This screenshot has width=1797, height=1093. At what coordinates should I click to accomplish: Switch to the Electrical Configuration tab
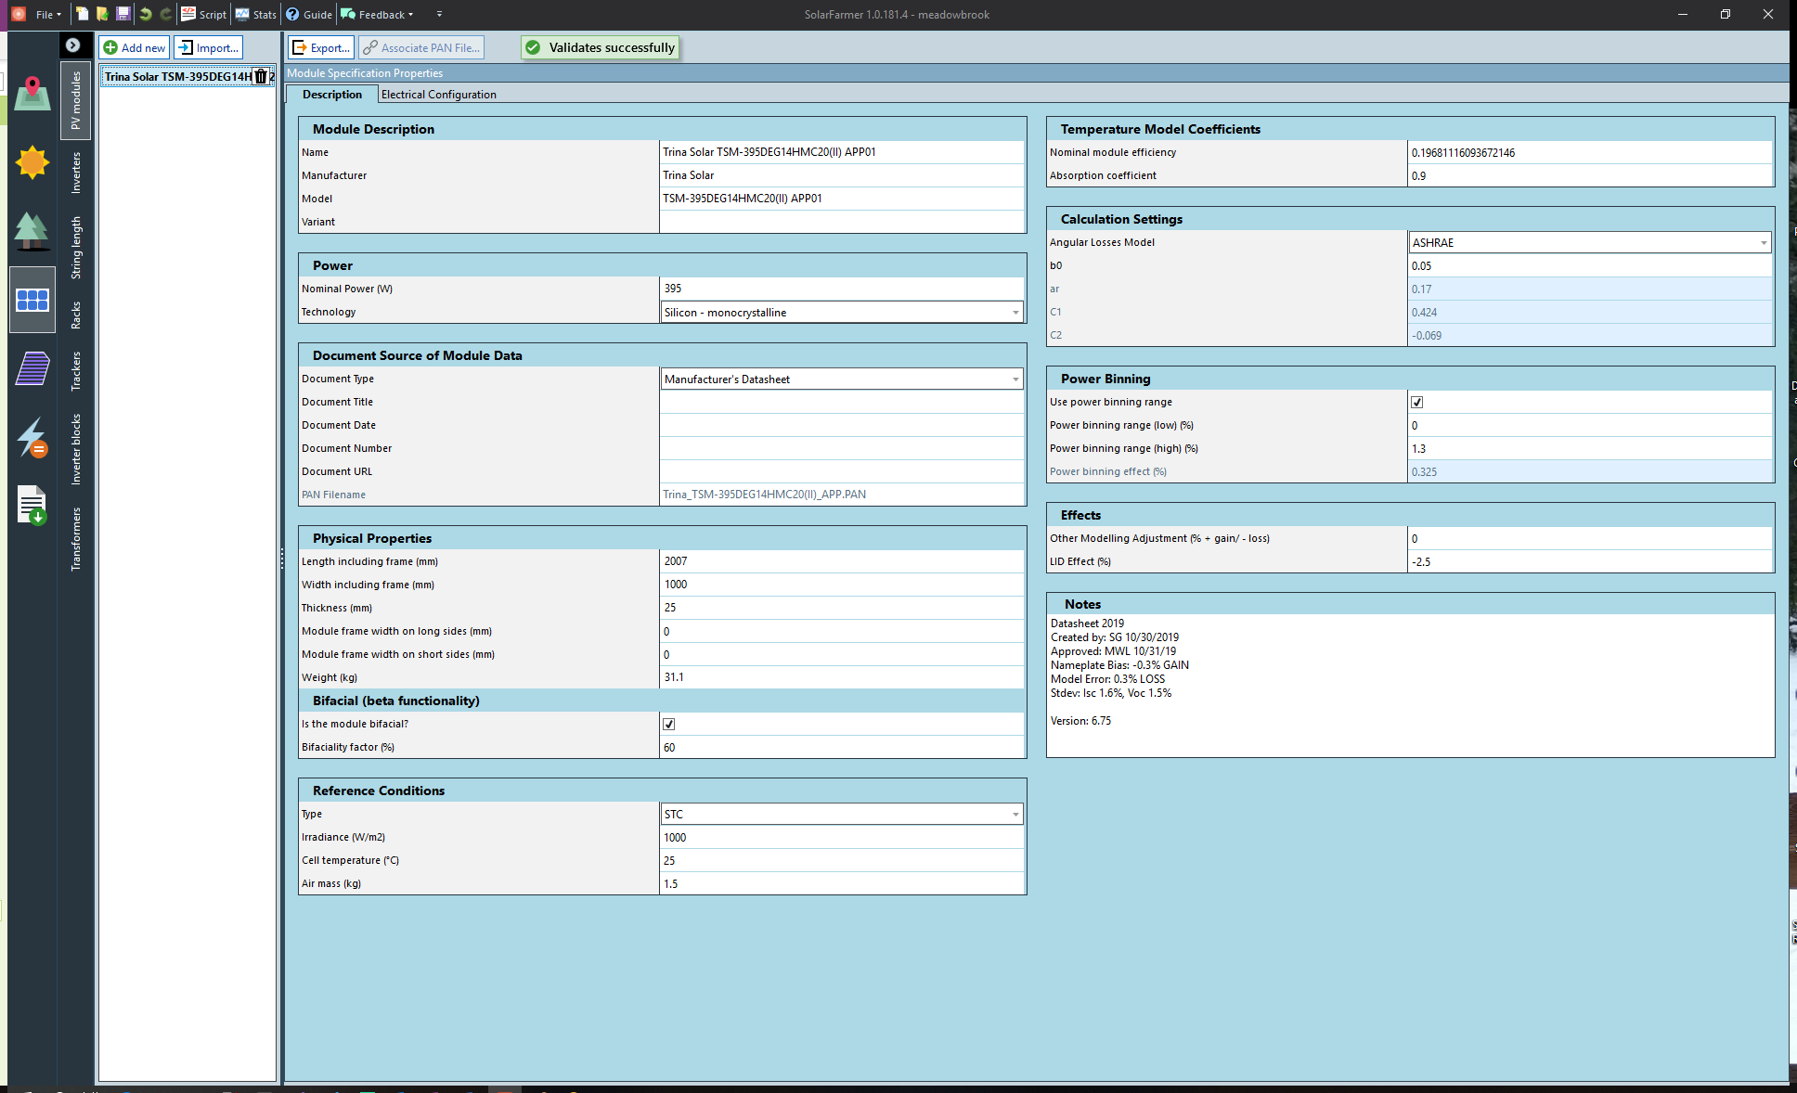click(x=436, y=94)
